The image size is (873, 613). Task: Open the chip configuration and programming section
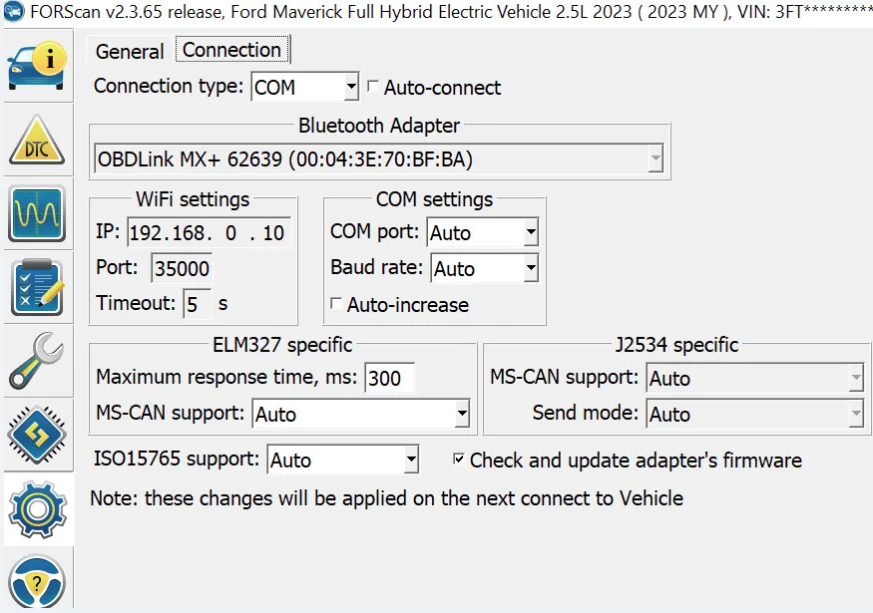coord(36,434)
